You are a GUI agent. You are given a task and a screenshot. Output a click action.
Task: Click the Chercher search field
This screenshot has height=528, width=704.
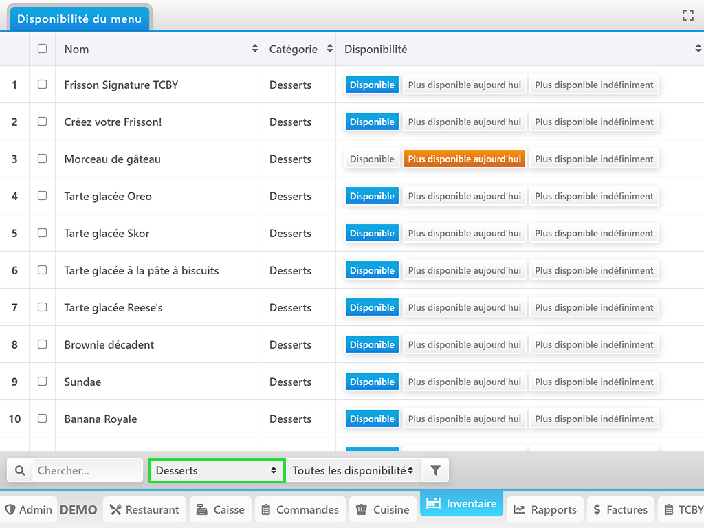point(87,471)
